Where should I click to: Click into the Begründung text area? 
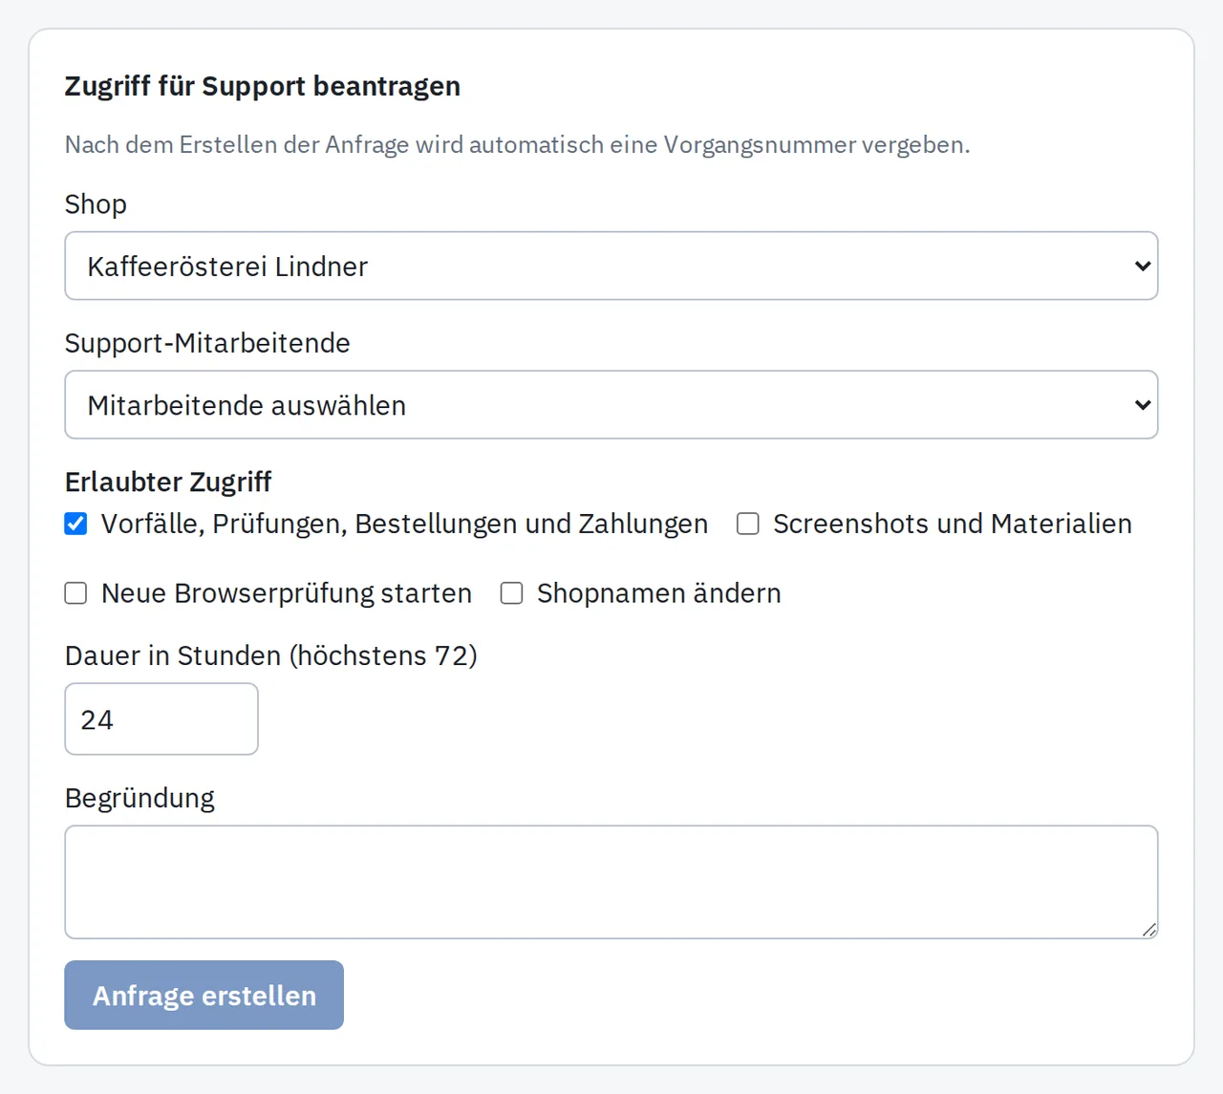pos(611,882)
